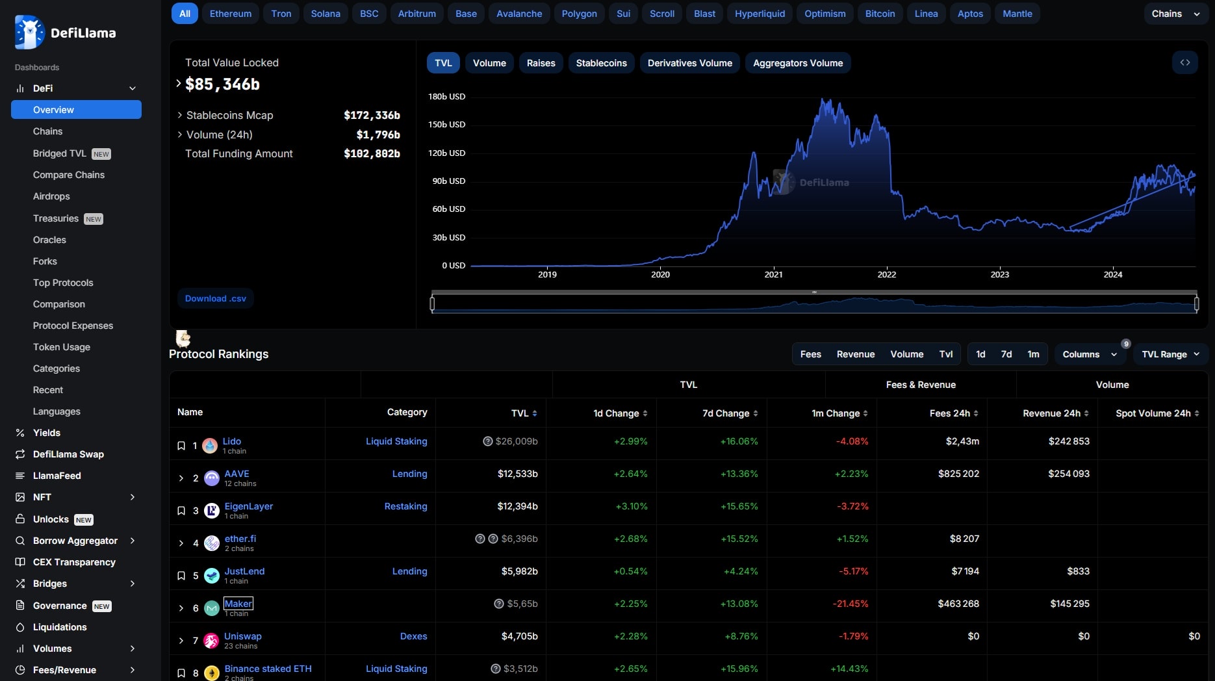Click the DefiLlama logo
The image size is (1215, 681).
pos(65,32)
